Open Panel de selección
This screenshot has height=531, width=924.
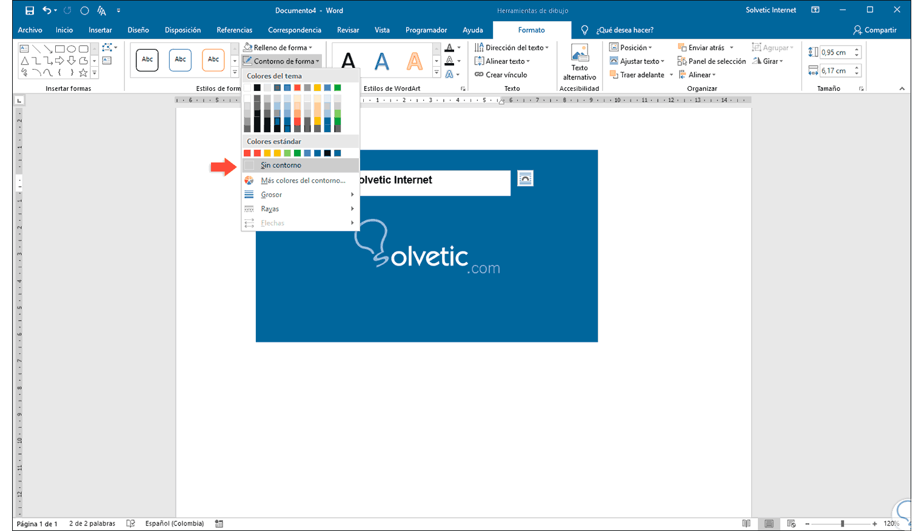pyautogui.click(x=712, y=61)
